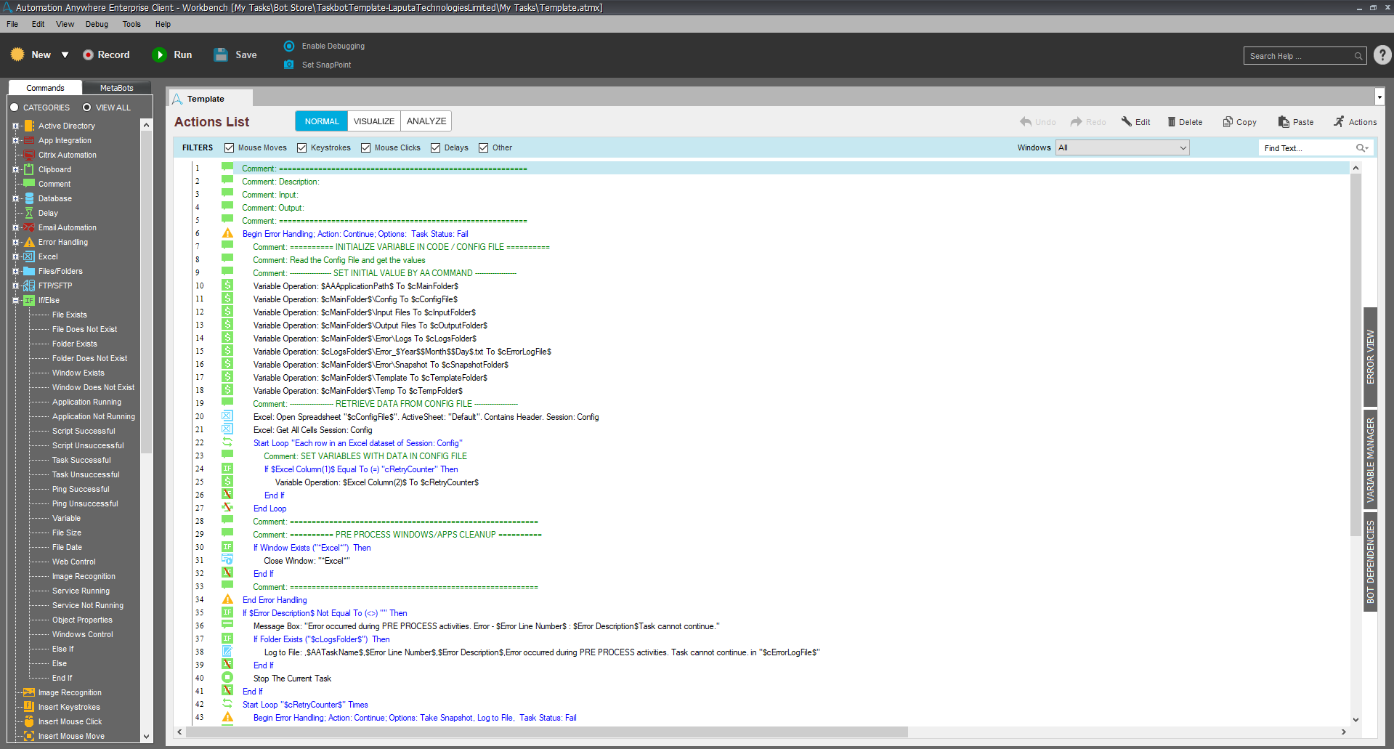The height and width of the screenshot is (749, 1394).
Task: Open the Debug menu
Action: click(x=97, y=24)
